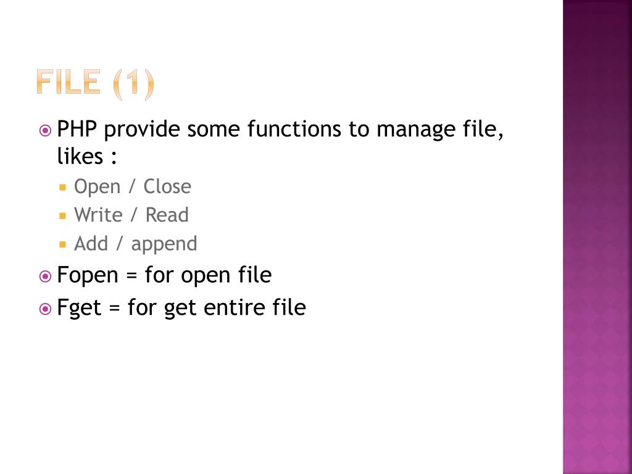Click the word 'PHP' at the start of the first bullet
632x474 pixels.
(x=77, y=129)
